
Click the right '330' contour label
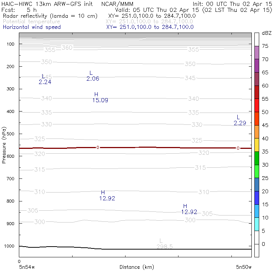(197, 124)
